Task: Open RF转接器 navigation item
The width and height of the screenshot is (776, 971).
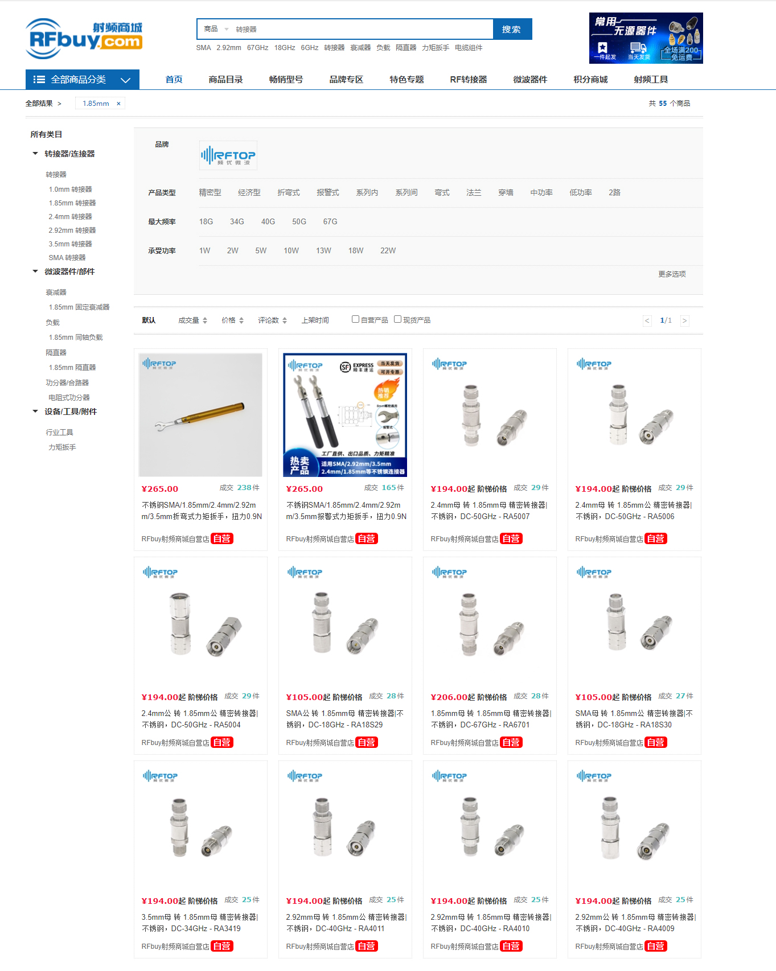Action: [x=469, y=80]
